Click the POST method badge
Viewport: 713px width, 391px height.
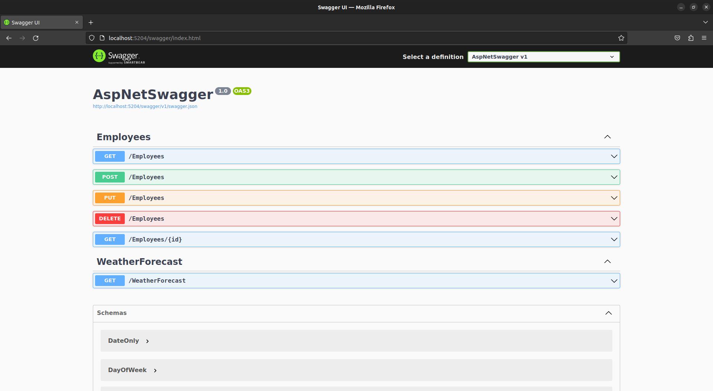point(110,177)
